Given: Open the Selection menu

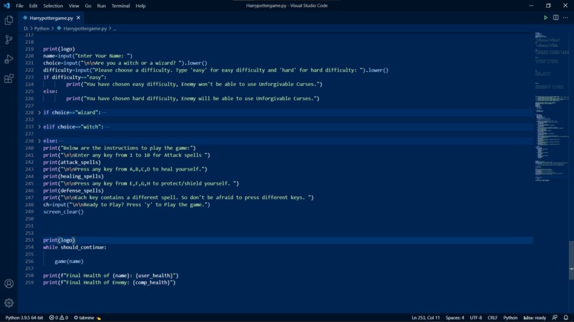Looking at the screenshot, I should (53, 6).
